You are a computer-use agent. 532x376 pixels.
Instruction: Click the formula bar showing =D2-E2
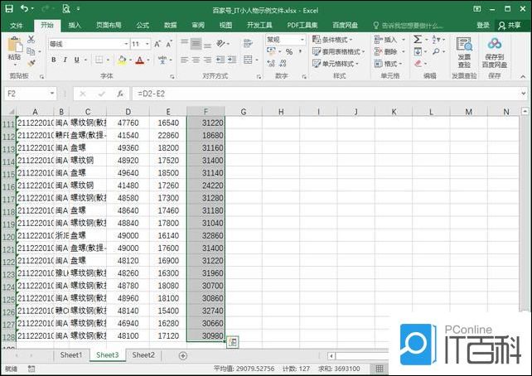coord(323,94)
